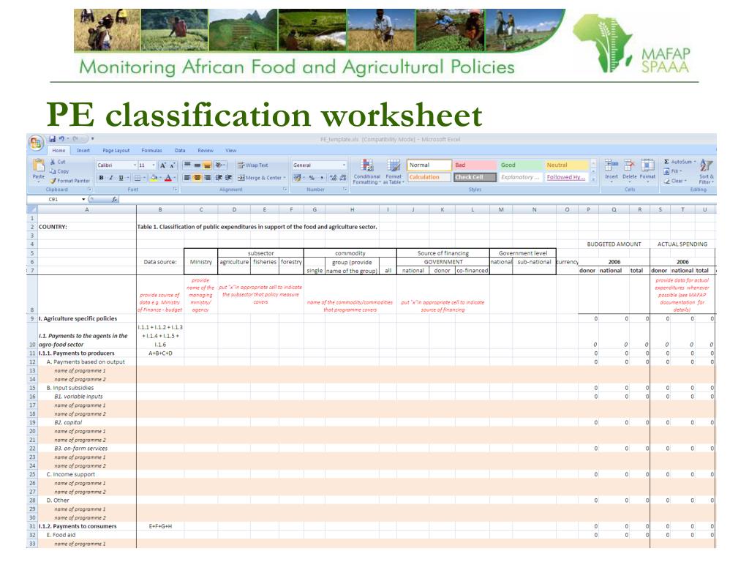The image size is (749, 562).
Task: Click the Save icon in the quick access toolbar
Action: coord(52,139)
